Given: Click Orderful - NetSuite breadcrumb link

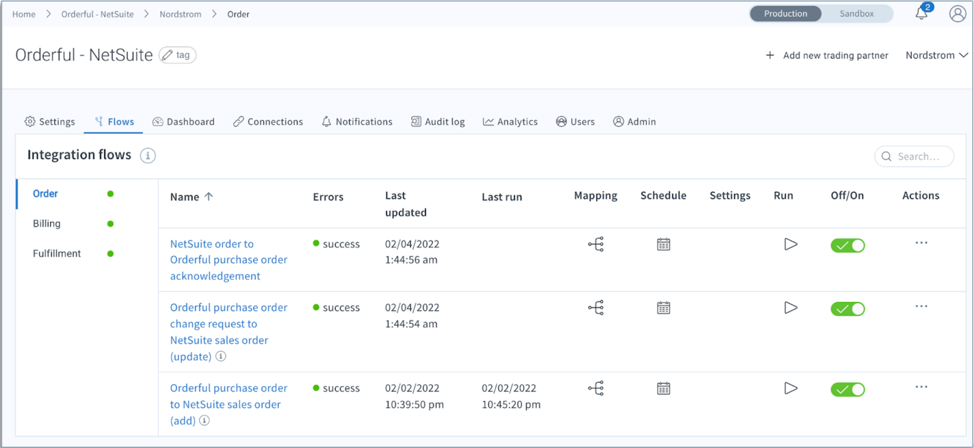Looking at the screenshot, I should [x=97, y=14].
